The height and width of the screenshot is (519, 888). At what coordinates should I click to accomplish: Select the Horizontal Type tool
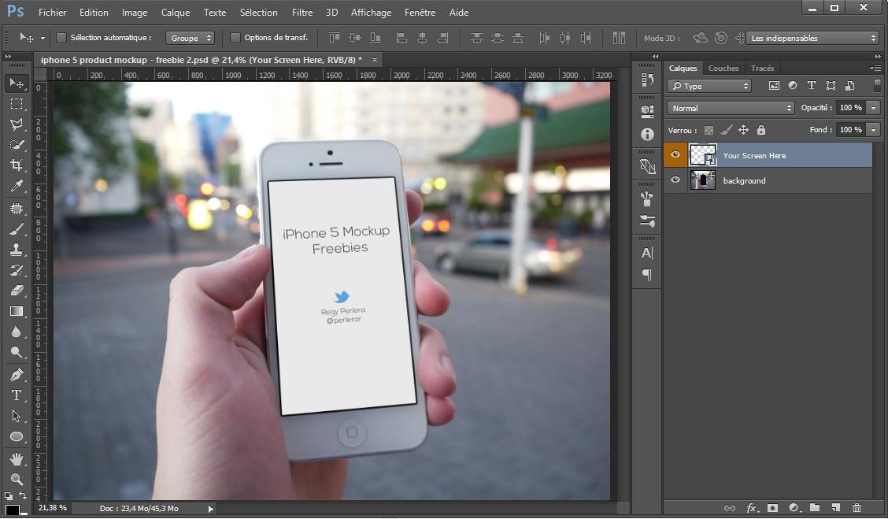coord(17,395)
